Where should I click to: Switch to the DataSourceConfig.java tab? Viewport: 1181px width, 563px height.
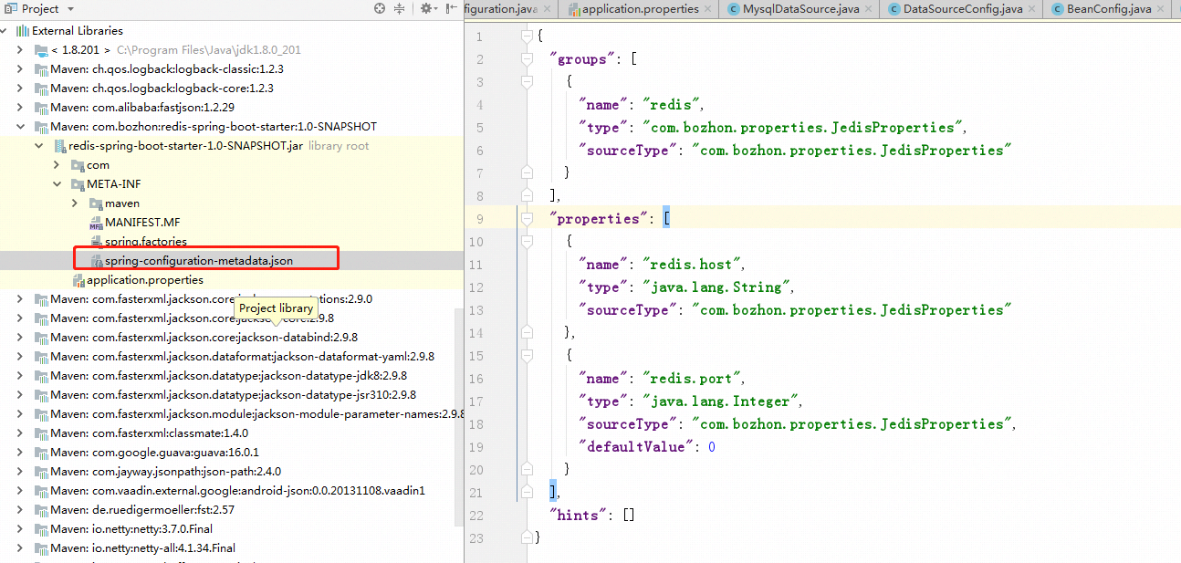coord(960,9)
